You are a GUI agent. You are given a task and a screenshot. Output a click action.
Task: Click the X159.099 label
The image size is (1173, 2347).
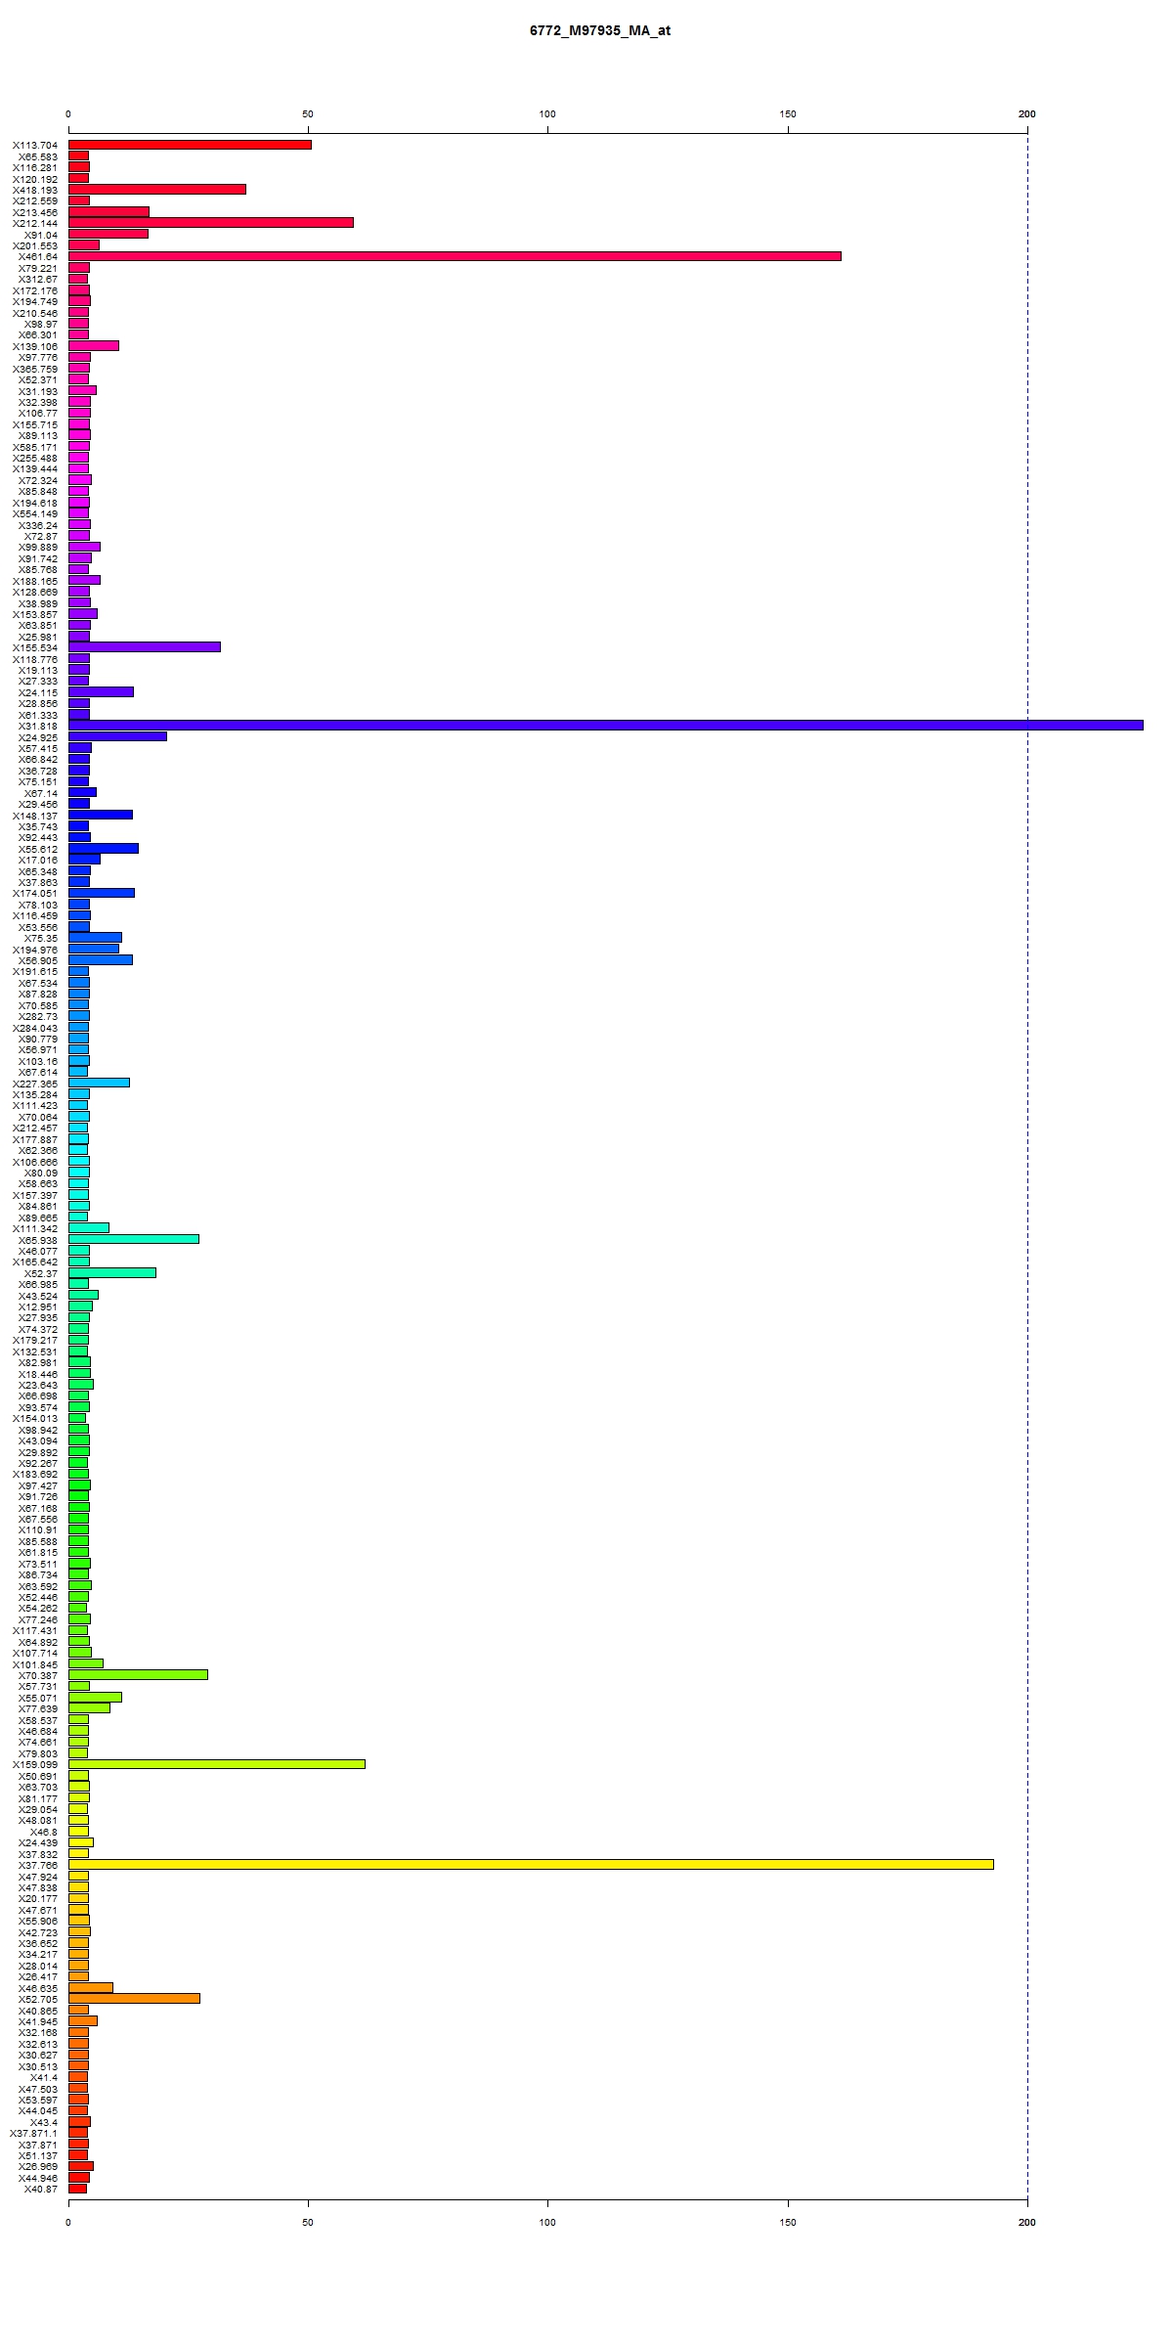[x=35, y=1764]
